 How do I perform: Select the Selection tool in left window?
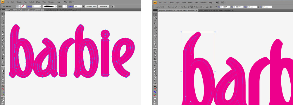click(x=3, y=14)
